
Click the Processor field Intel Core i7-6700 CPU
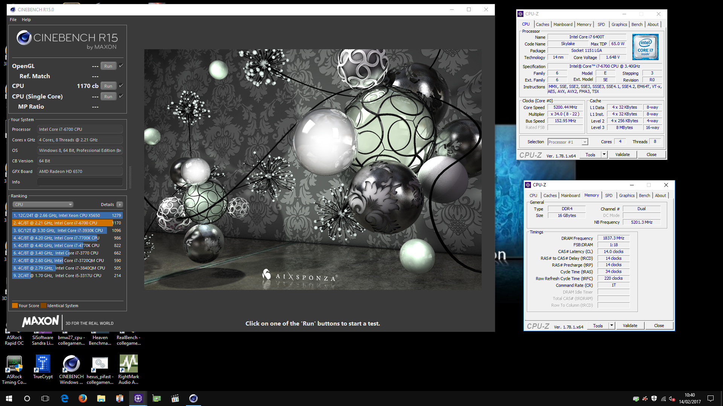click(x=80, y=129)
